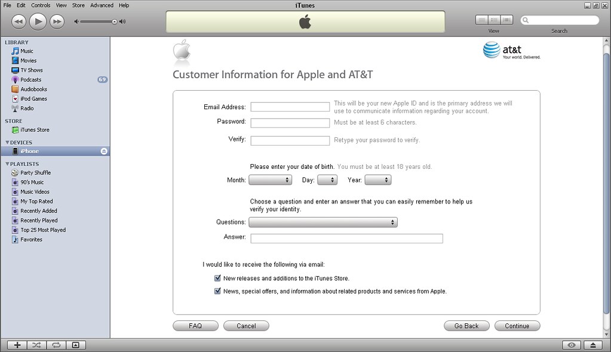
Task: Click the scrollbar down arrow
Action: pos(606,335)
